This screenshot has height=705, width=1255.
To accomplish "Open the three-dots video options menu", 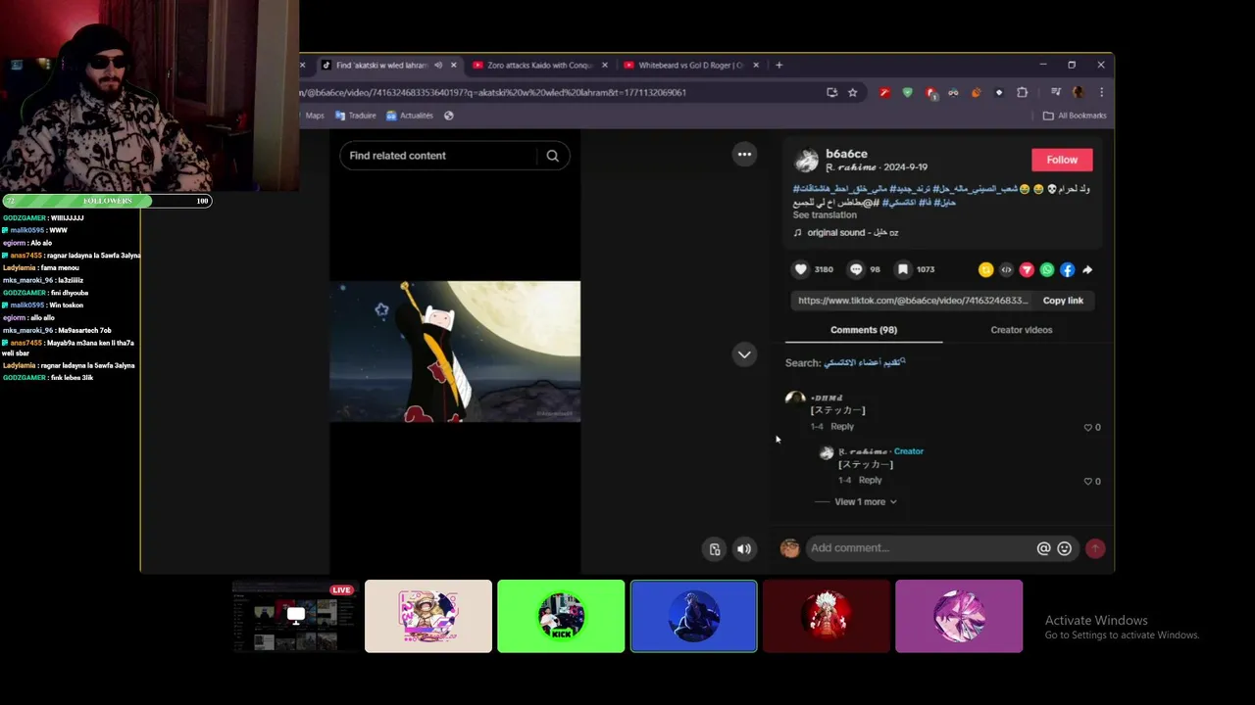I will pos(744,154).
